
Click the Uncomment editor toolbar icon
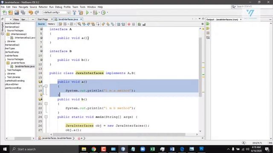click(144, 24)
